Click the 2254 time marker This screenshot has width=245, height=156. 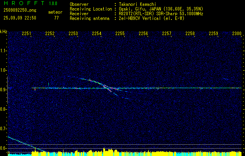(x=97, y=34)
